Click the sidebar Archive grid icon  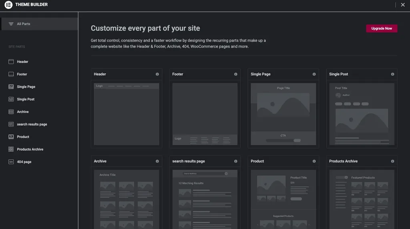pyautogui.click(x=11, y=112)
